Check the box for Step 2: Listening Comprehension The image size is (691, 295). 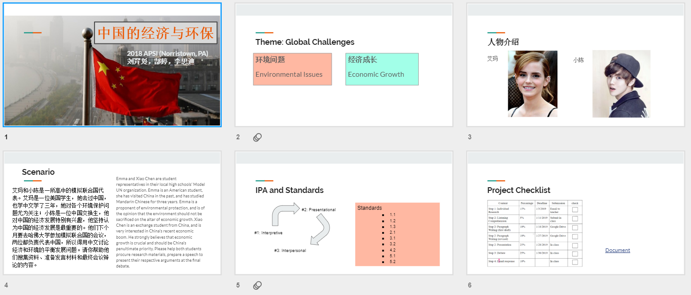pyautogui.click(x=575, y=219)
